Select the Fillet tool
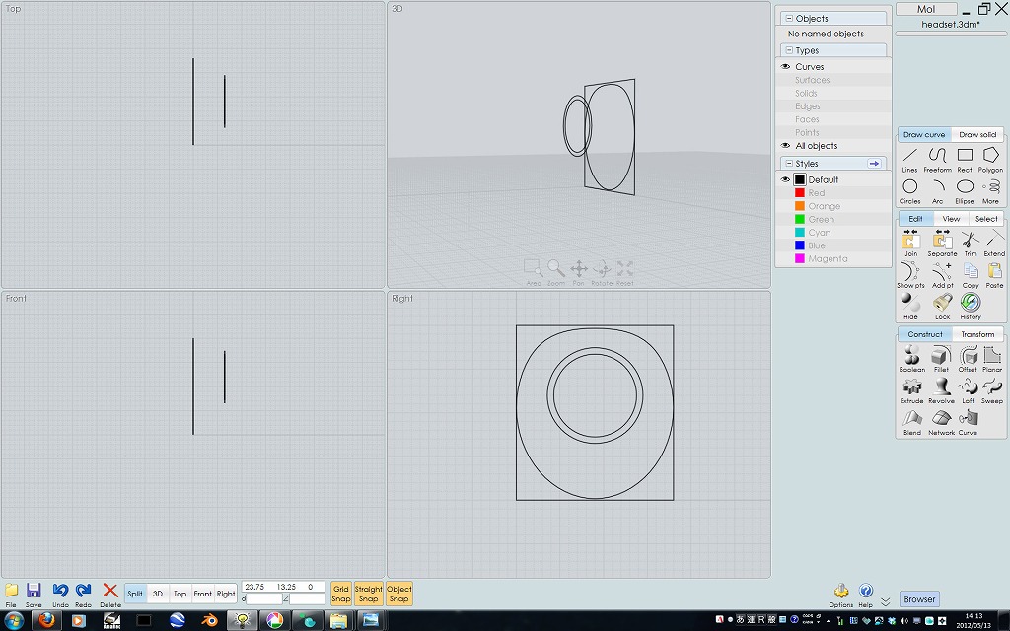 [x=941, y=359]
